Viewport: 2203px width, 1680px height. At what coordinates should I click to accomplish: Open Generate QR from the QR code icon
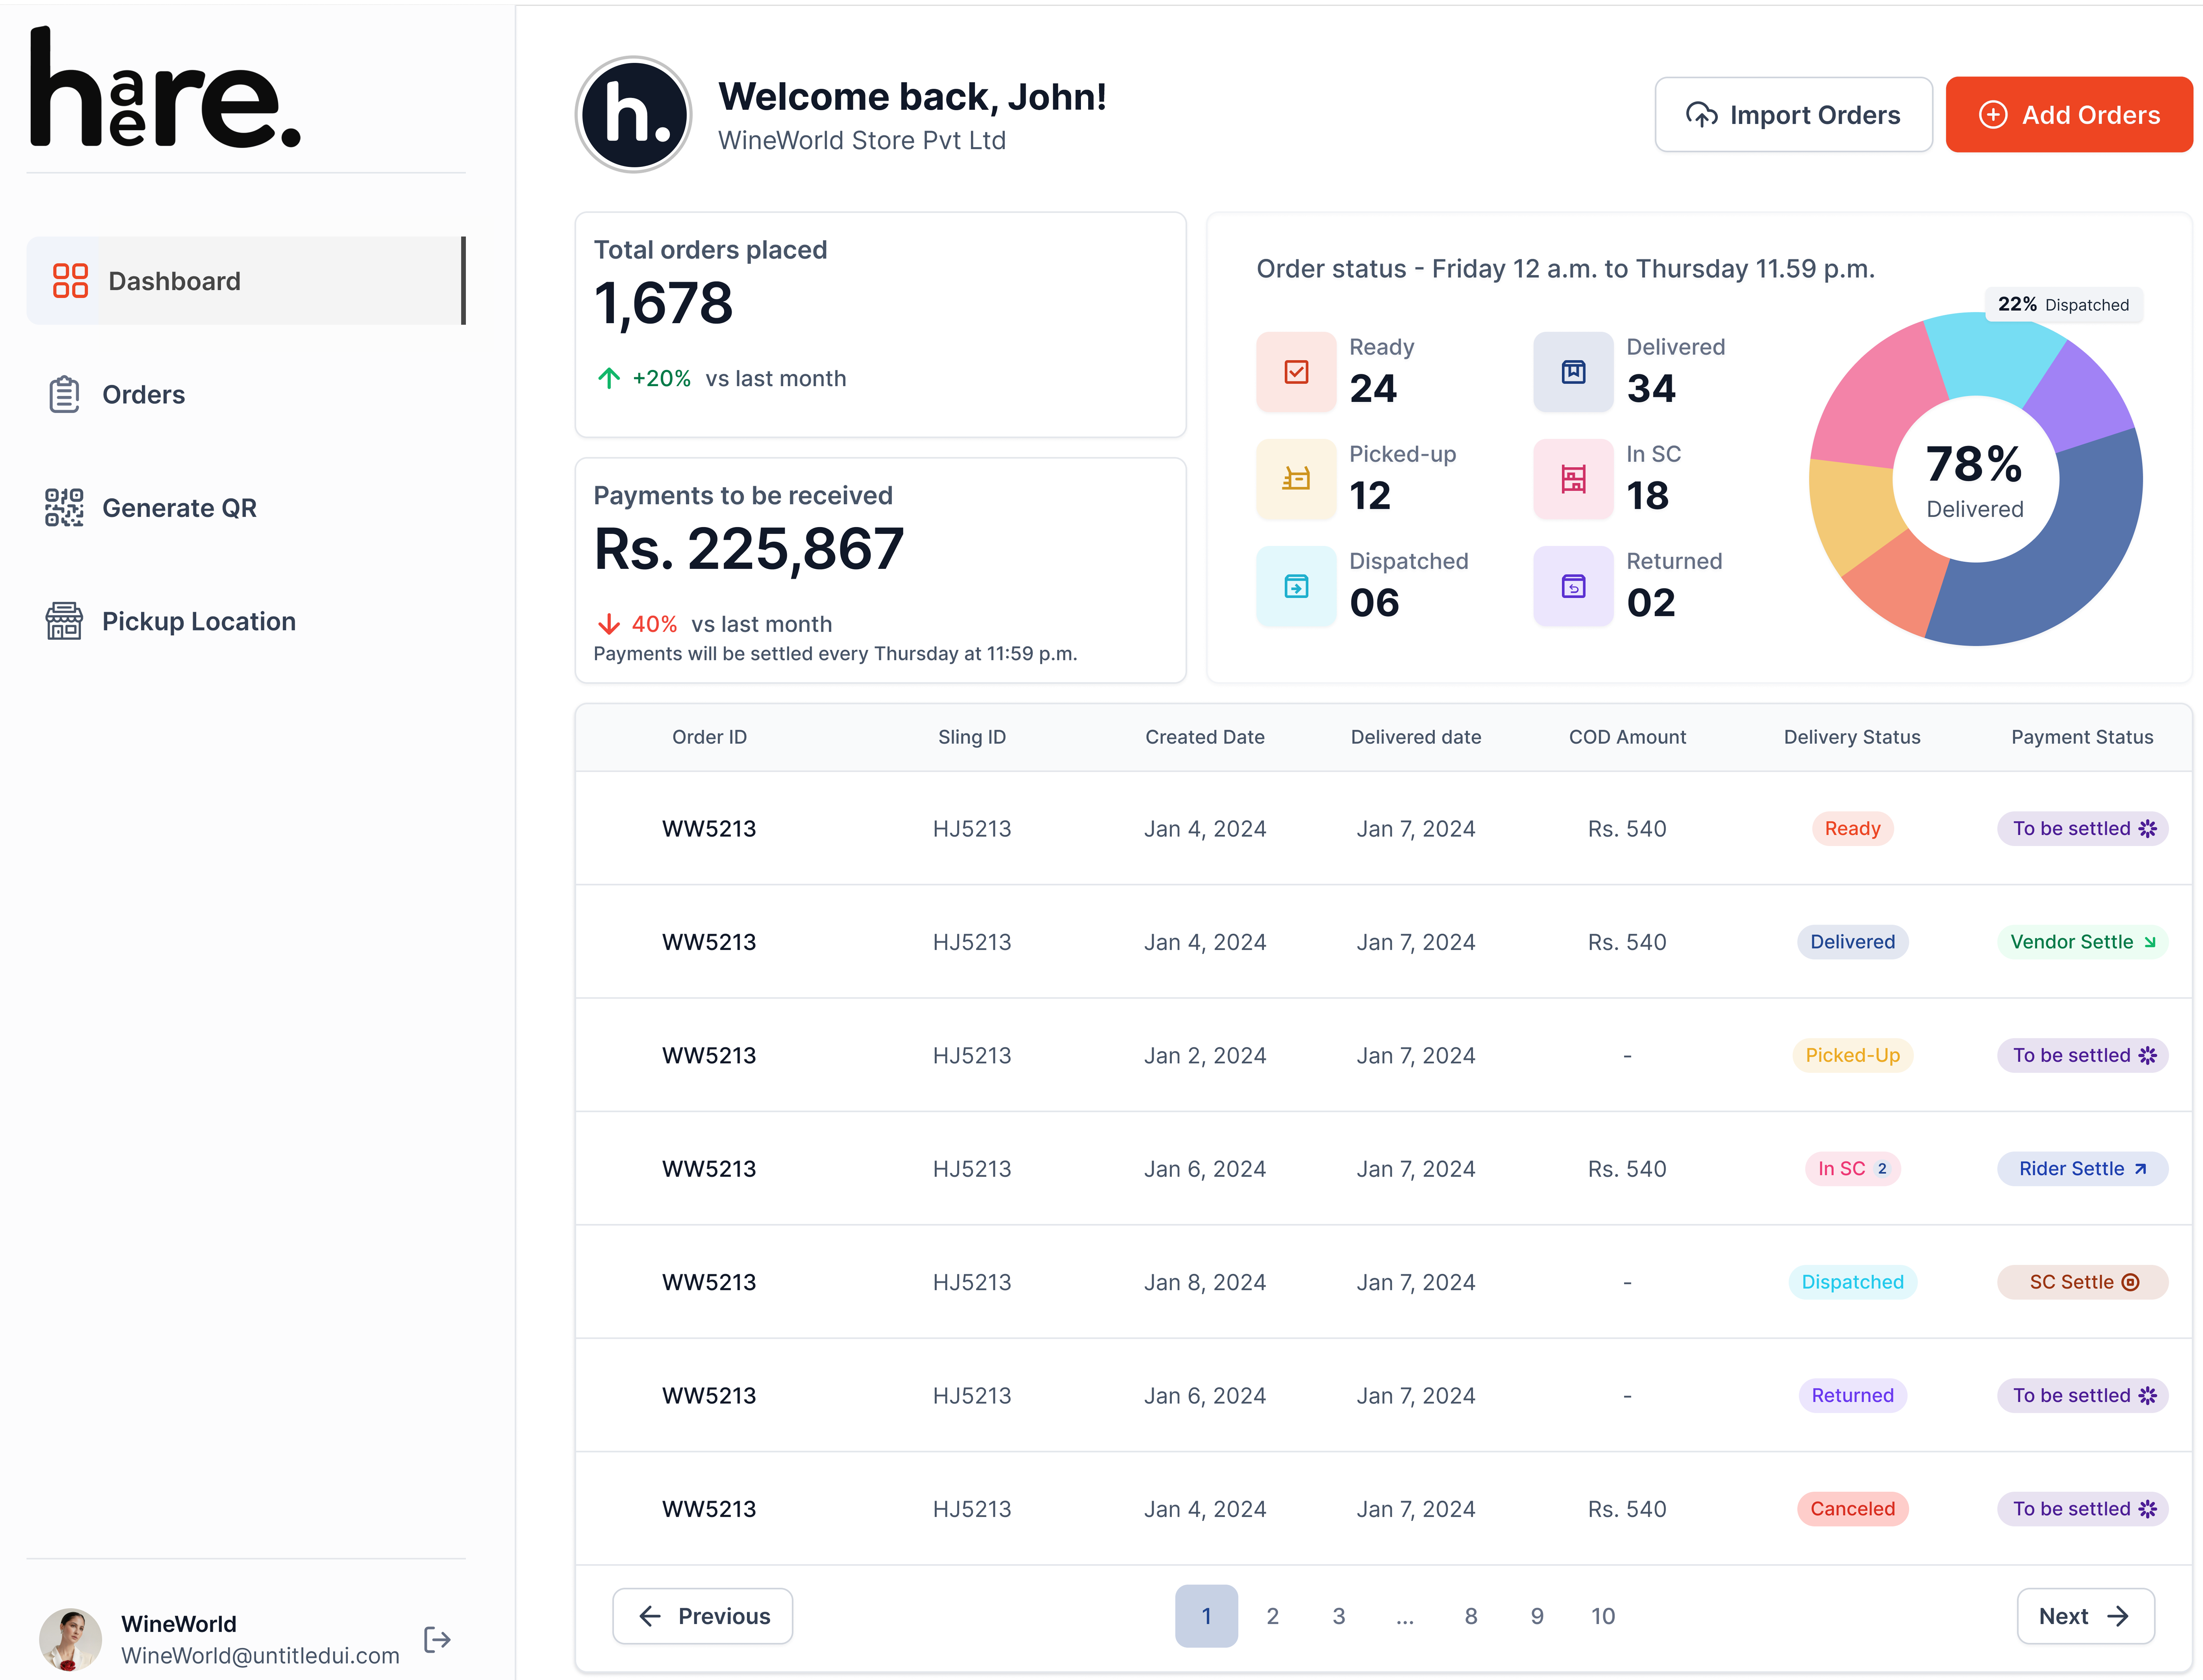pos(64,508)
